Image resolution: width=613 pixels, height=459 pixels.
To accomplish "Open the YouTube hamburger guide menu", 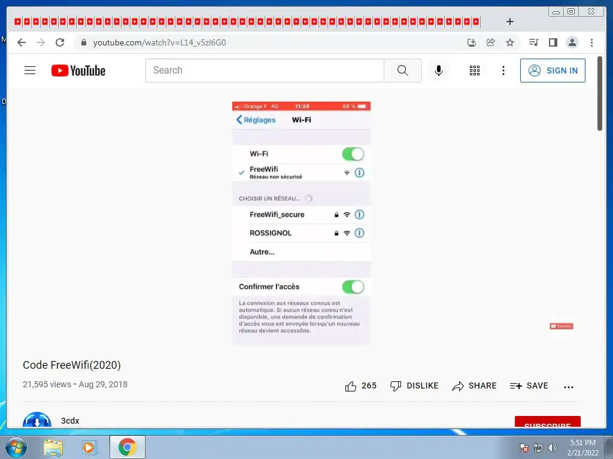I will pos(30,71).
